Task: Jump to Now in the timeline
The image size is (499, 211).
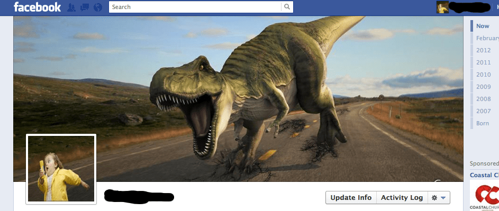Action: click(483, 26)
